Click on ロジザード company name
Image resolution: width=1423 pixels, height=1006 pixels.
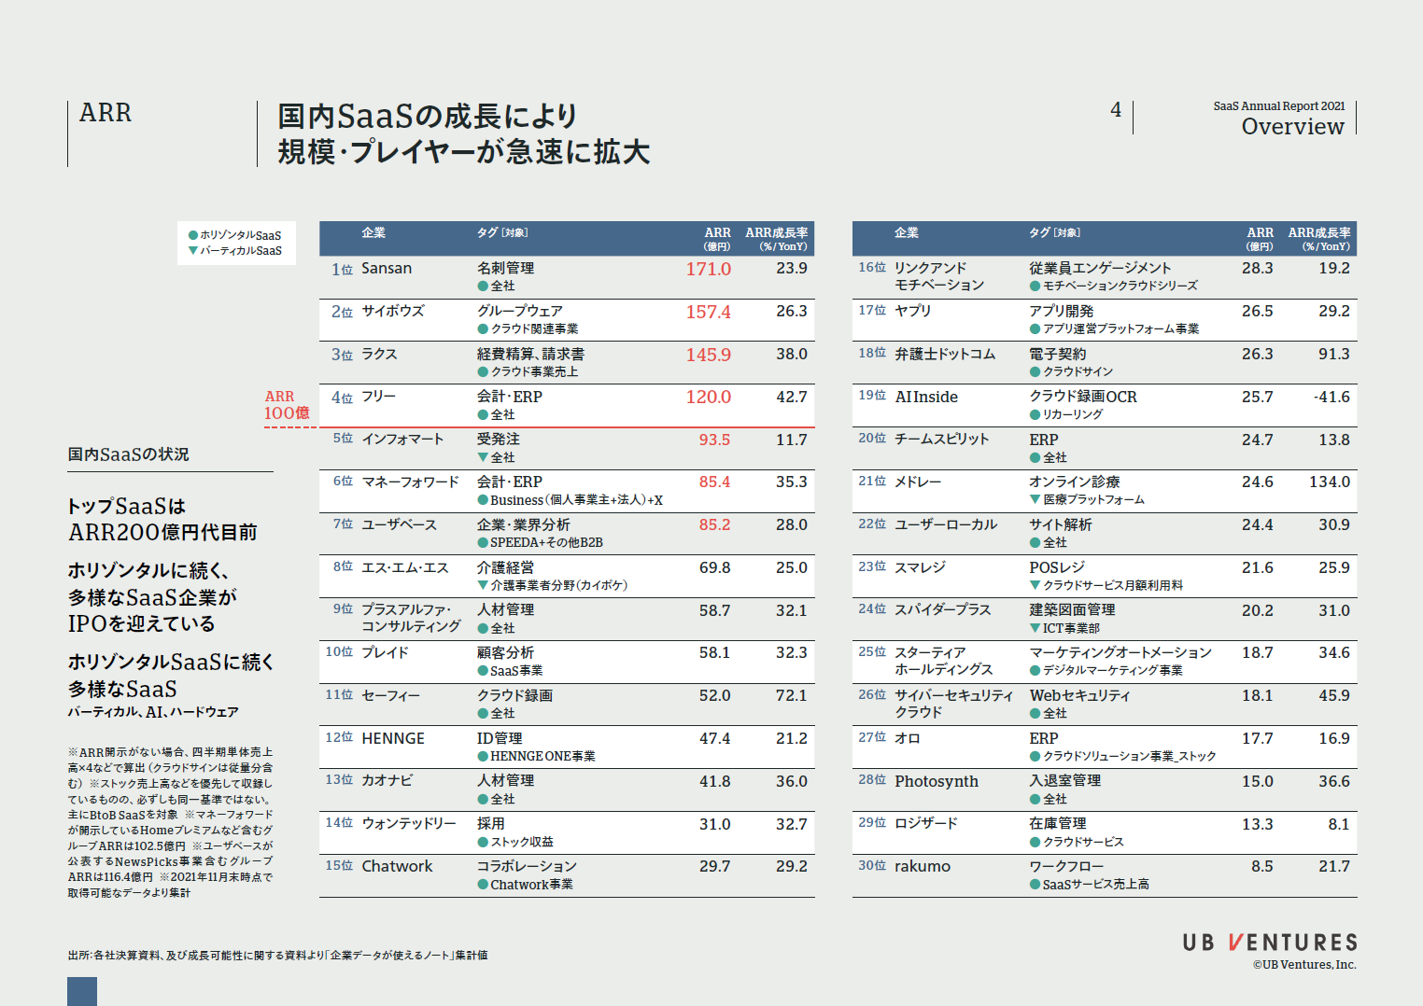tap(926, 823)
